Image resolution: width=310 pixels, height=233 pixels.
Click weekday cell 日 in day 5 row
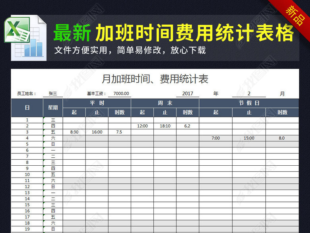point(53,144)
